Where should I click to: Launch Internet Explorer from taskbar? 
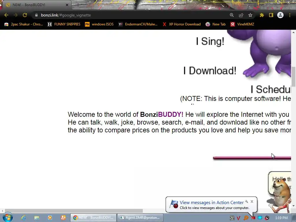click(x=23, y=218)
